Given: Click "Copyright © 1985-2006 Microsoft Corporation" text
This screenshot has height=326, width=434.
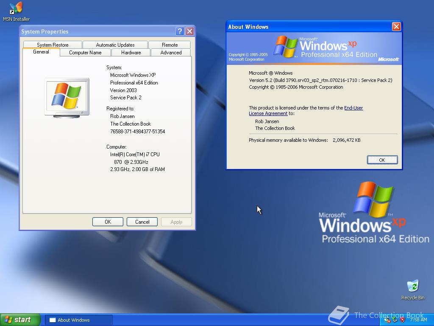Looking at the screenshot, I should (296, 87).
